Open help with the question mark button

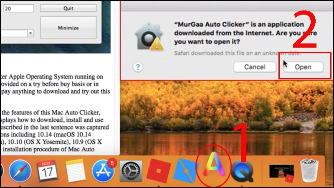[x=138, y=67]
